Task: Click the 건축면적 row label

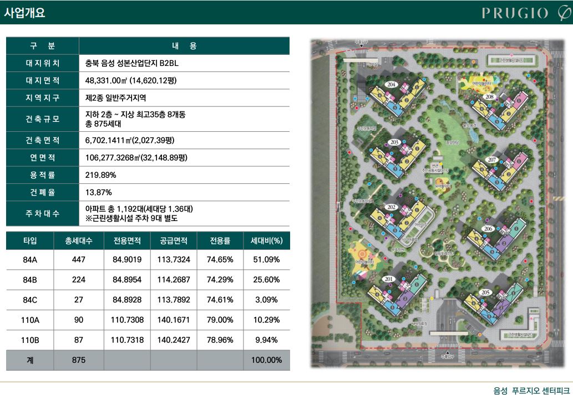Action: click(x=42, y=140)
